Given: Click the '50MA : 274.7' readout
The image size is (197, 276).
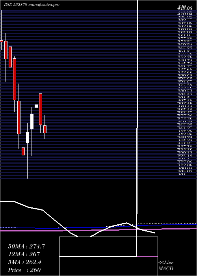Looking at the screenshot, I should click(27, 246).
